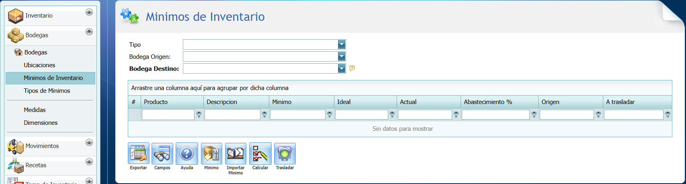Sort by Descripcion column header
This screenshot has height=184, width=686.
click(x=236, y=102)
